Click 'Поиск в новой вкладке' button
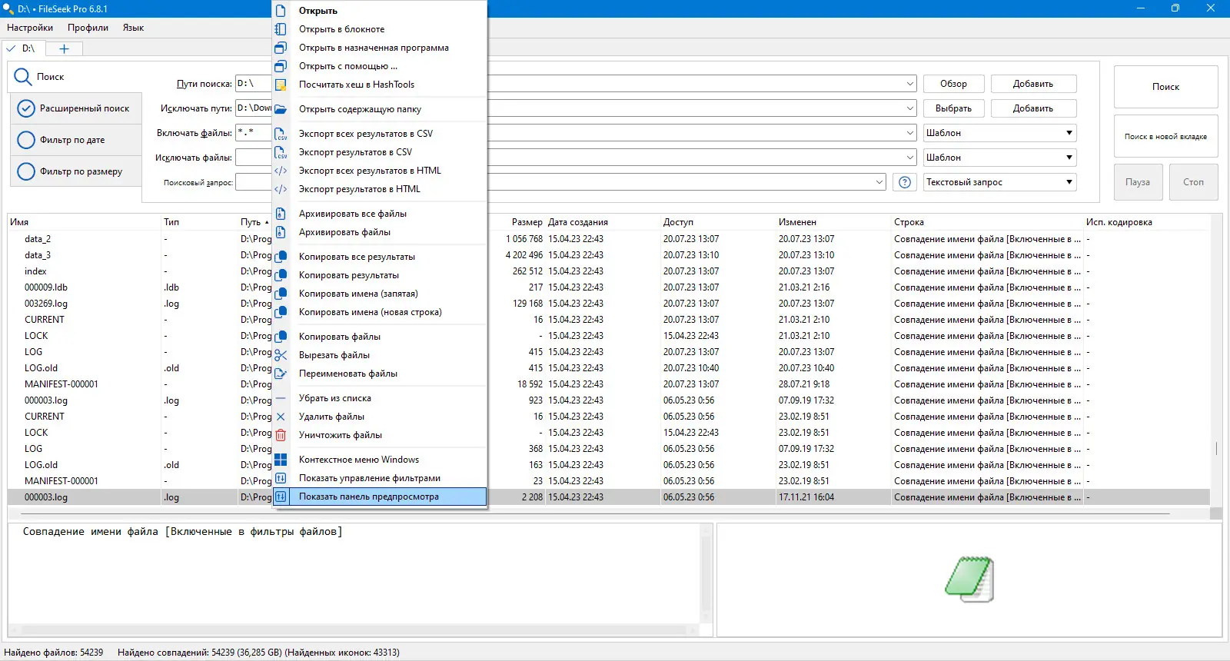Image resolution: width=1230 pixels, height=661 pixels. (x=1165, y=137)
